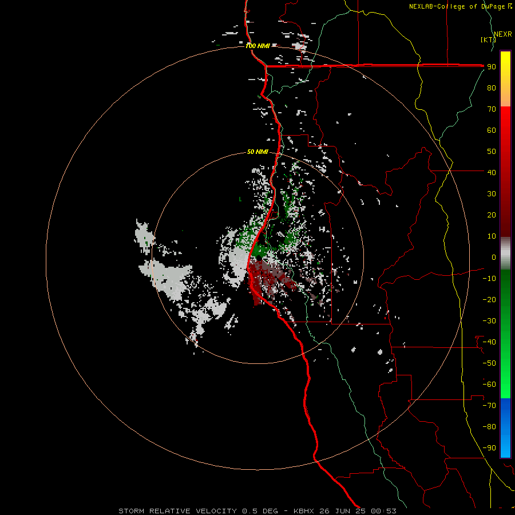
Task: Click the gray zero-velocity segment of color bar
Action: tap(505, 253)
